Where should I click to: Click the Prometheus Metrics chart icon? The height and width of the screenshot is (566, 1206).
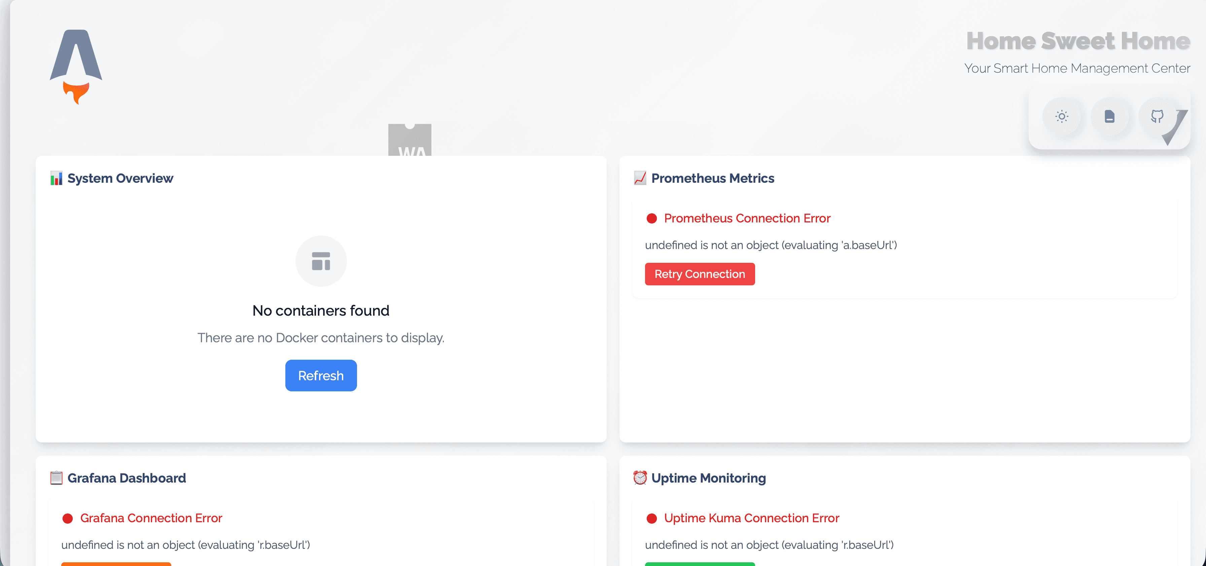point(640,178)
